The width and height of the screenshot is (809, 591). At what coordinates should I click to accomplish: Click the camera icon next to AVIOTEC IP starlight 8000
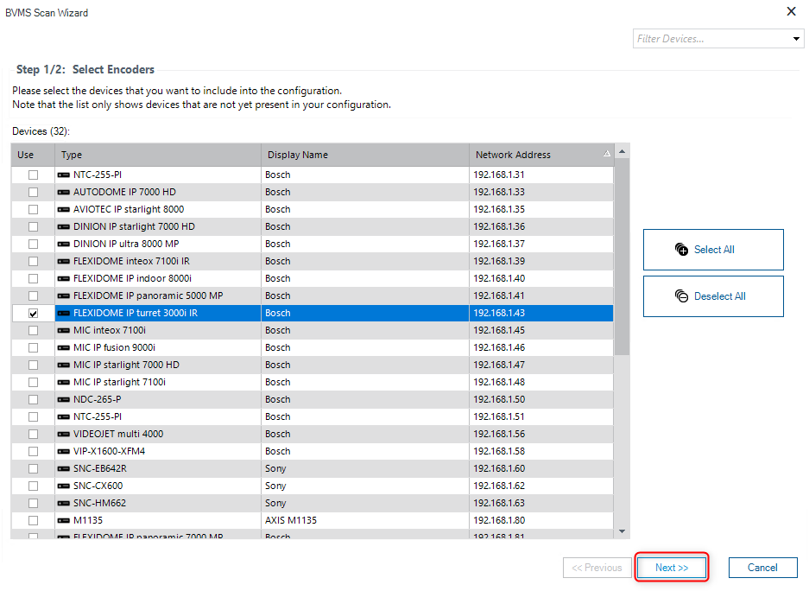pyautogui.click(x=64, y=209)
